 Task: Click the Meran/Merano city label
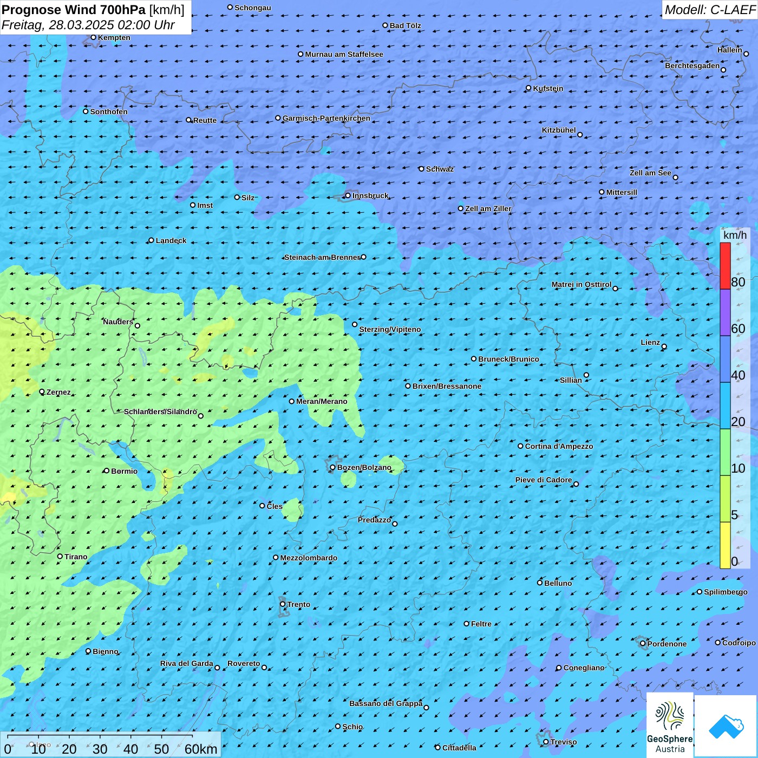[322, 401]
